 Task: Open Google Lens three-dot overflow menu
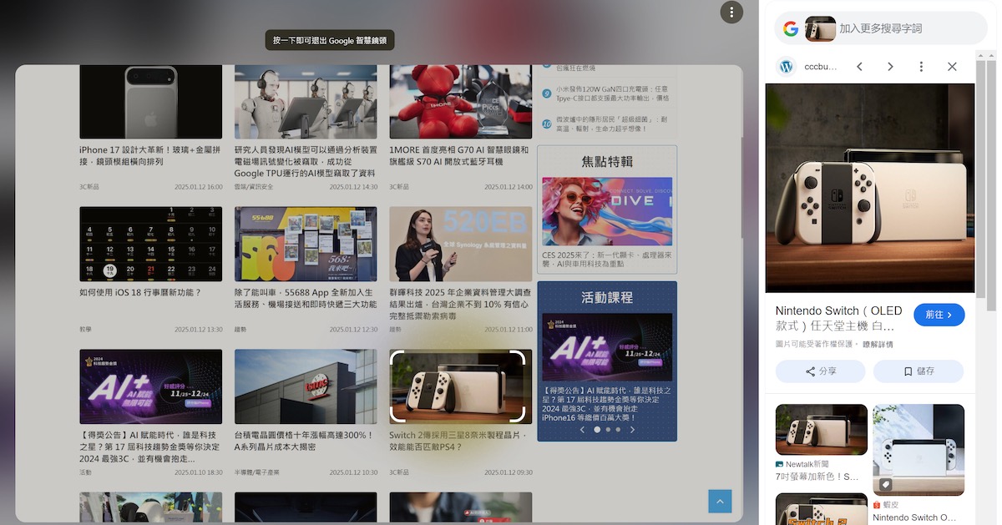731,13
